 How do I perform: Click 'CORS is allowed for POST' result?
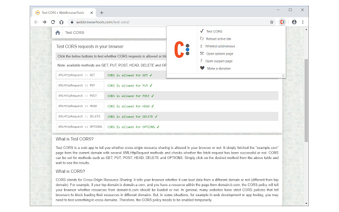[x=131, y=96]
